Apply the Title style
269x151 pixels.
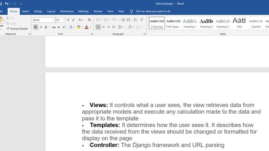[239, 23]
